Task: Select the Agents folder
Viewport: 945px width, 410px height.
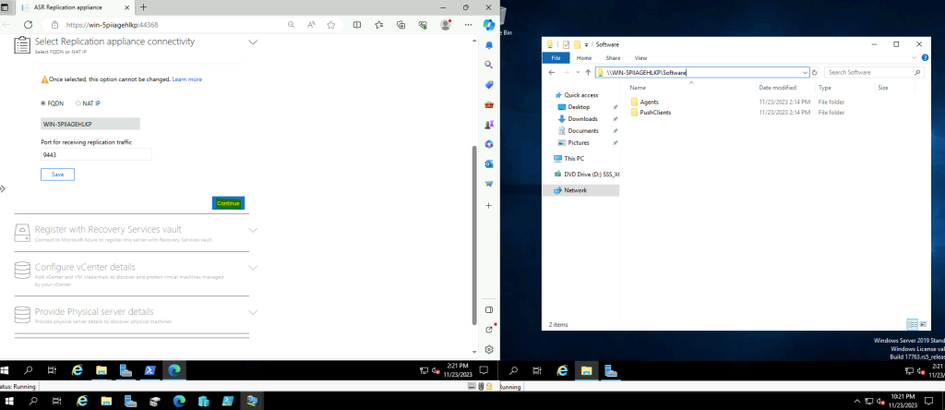Action: (x=649, y=102)
